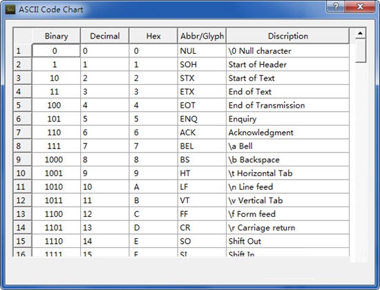Click the Discription column header
The width and height of the screenshot is (380, 290).
coord(288,36)
